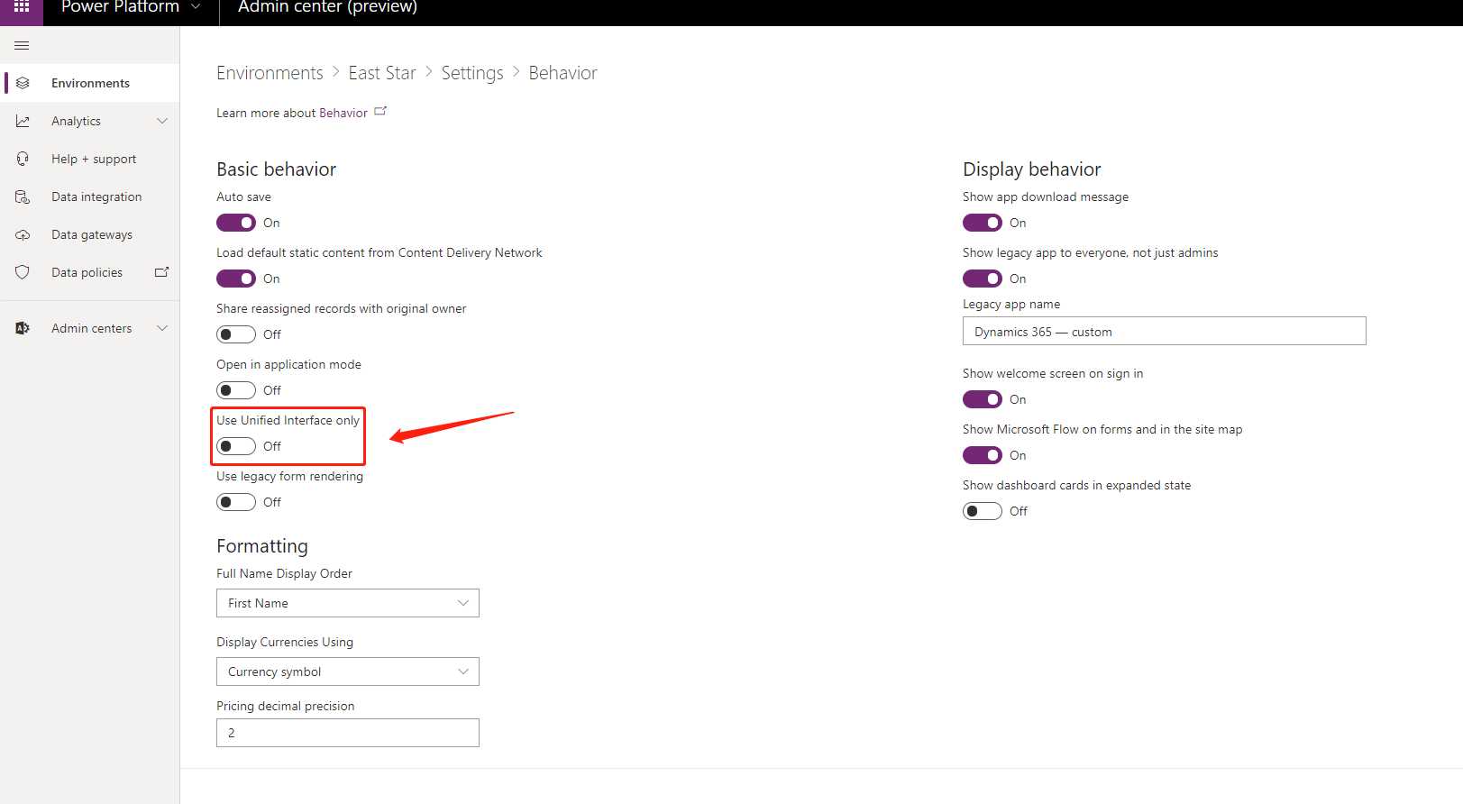Click the Display behavior section heading

pos(1032,169)
